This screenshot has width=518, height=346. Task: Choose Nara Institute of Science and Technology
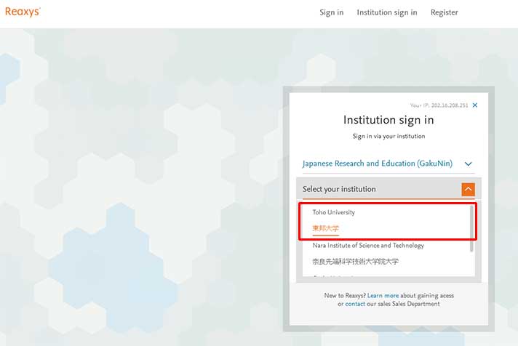tap(368, 245)
